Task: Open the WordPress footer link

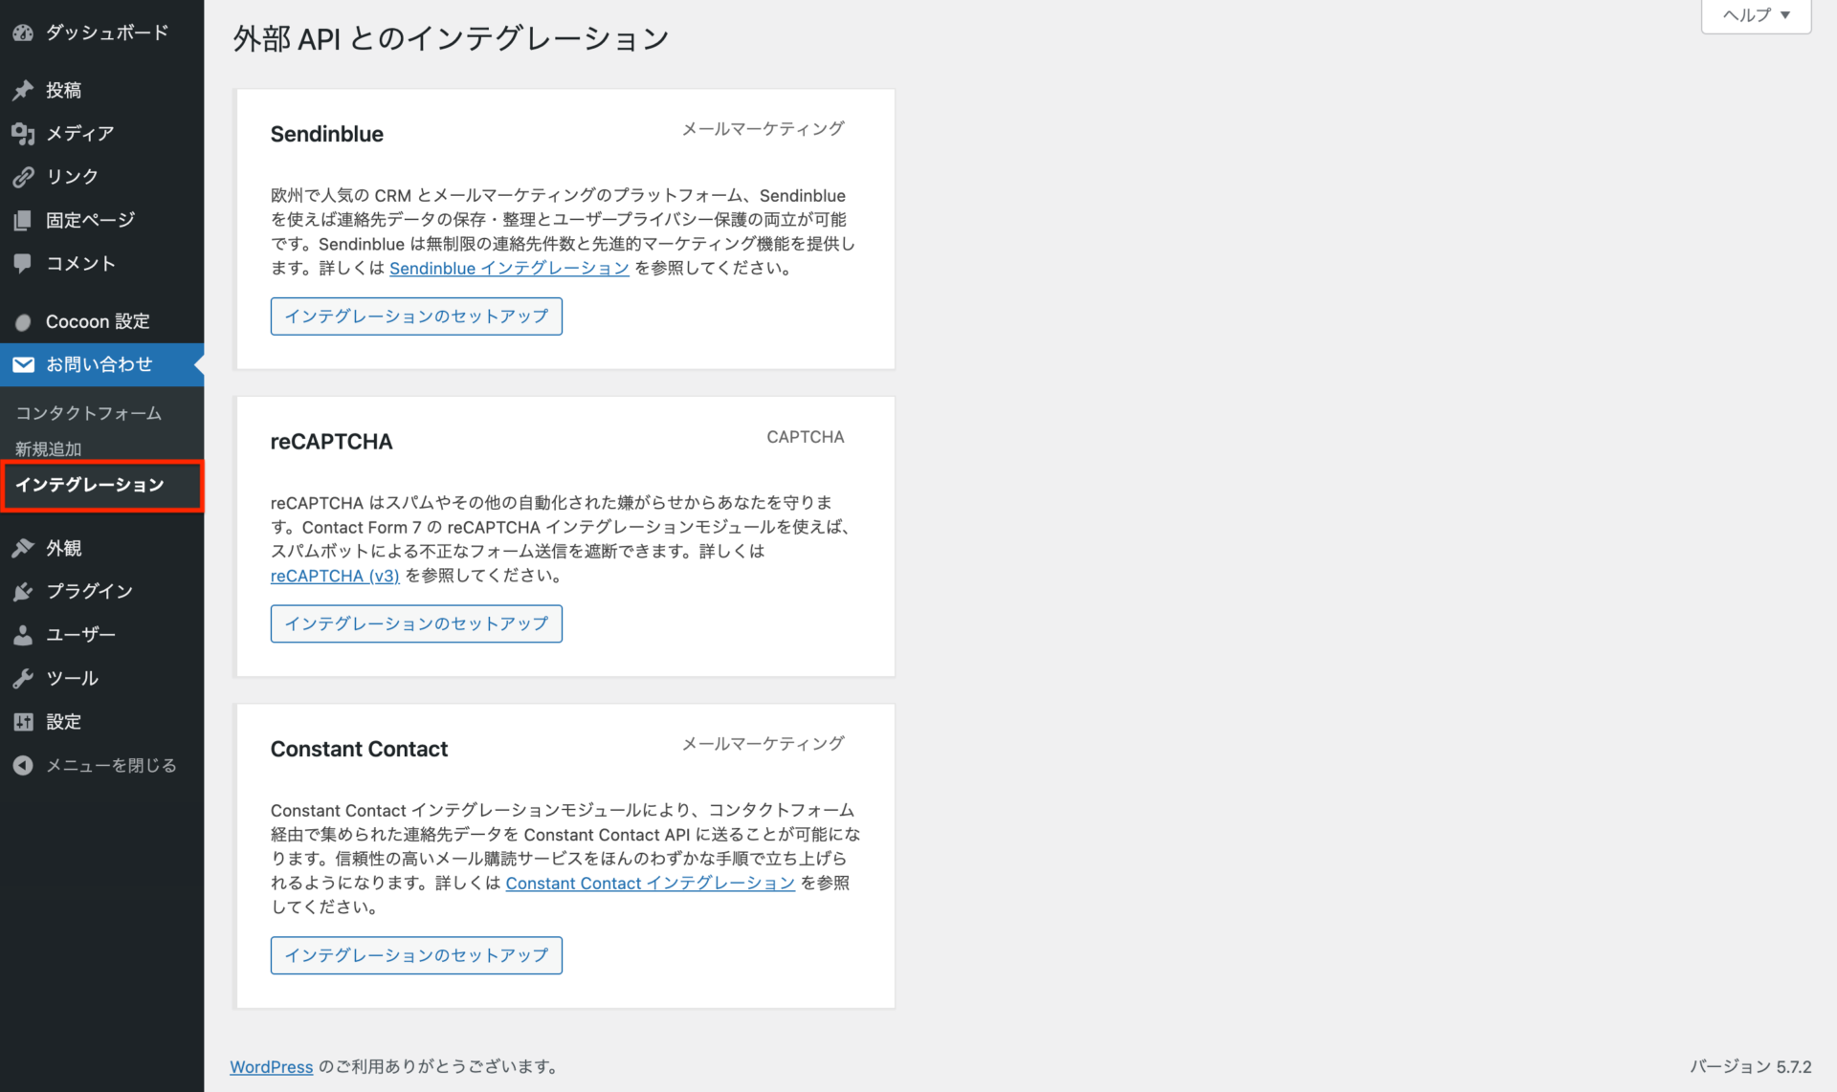Action: (271, 1066)
